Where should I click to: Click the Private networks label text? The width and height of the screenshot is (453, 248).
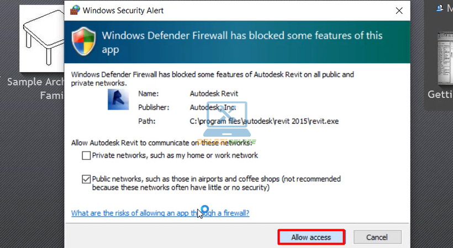(175, 155)
